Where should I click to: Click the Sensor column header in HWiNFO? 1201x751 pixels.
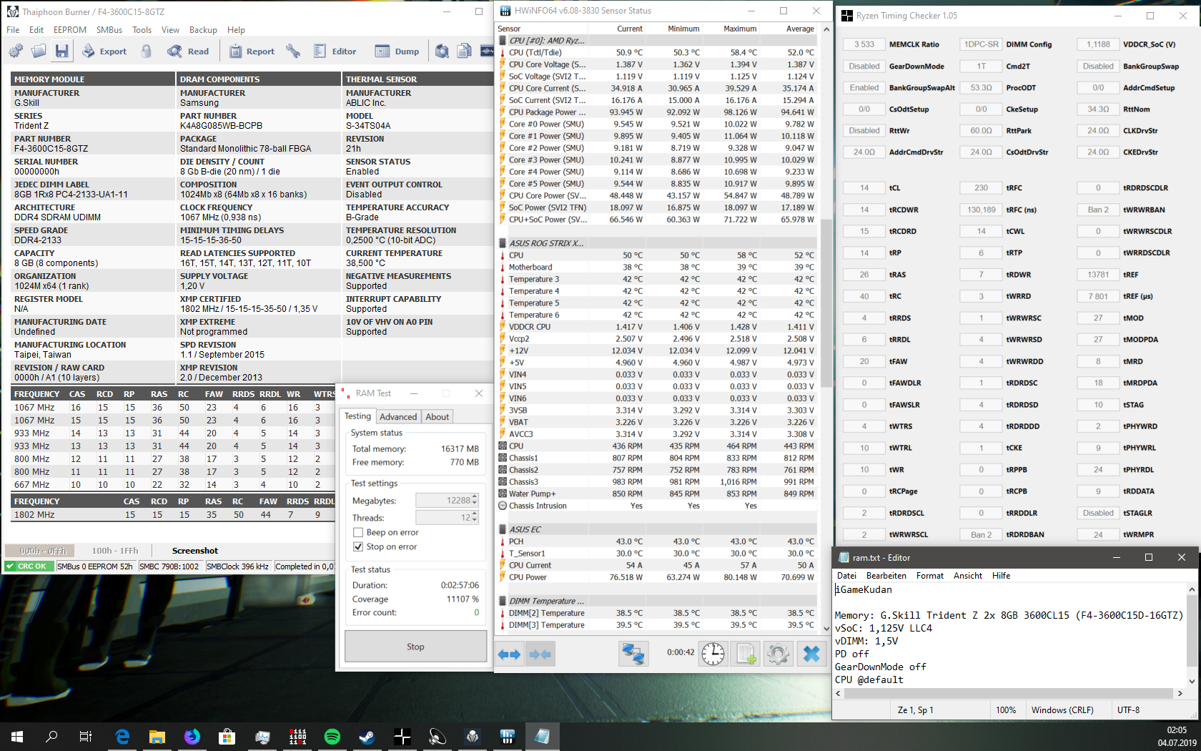tap(542, 29)
